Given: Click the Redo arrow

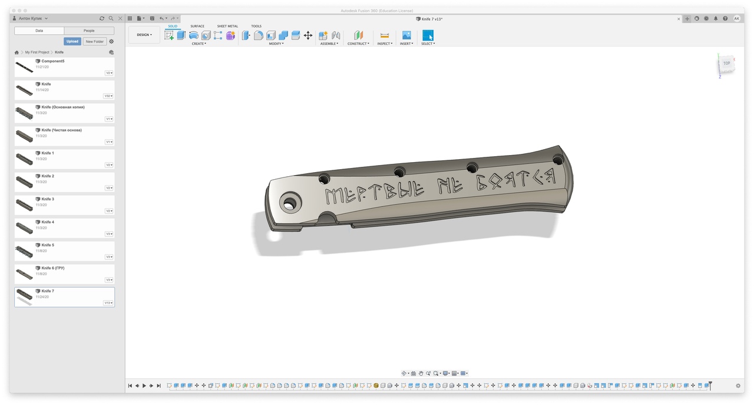Looking at the screenshot, I should click(x=173, y=18).
